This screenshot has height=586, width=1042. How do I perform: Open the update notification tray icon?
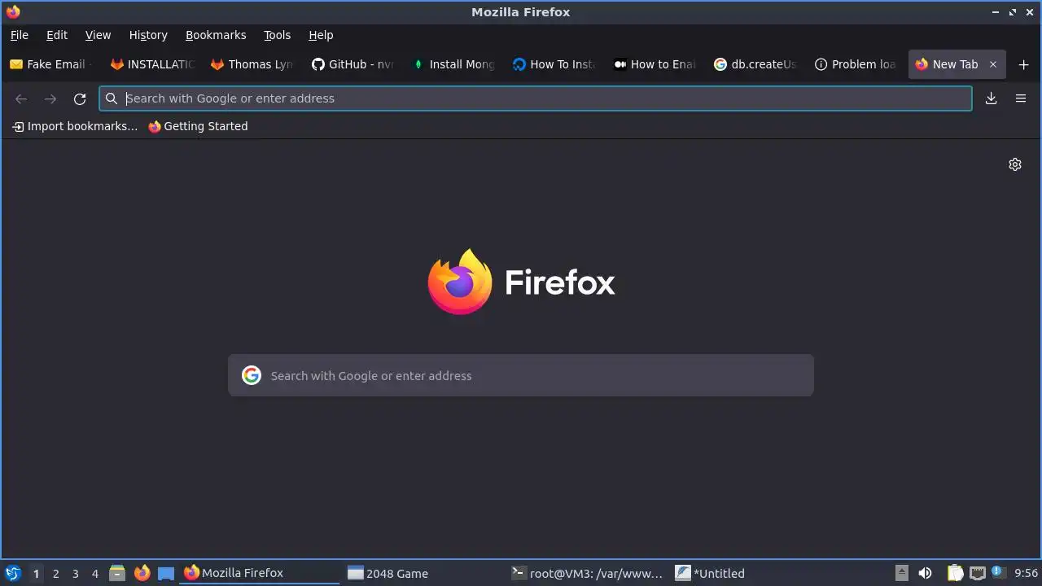(x=997, y=572)
